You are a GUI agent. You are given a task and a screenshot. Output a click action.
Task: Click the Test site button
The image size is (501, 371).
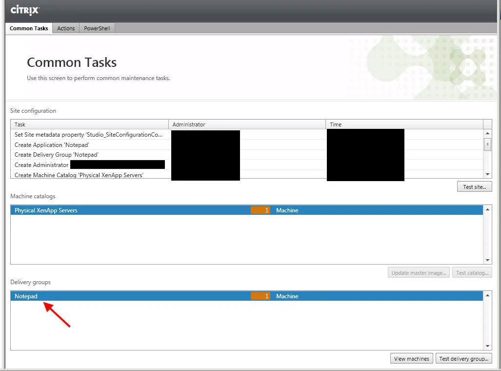[475, 187]
